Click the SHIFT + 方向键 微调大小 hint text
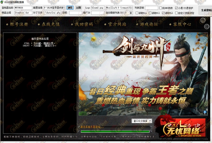The height and width of the screenshot is (143, 212). tap(39, 46)
